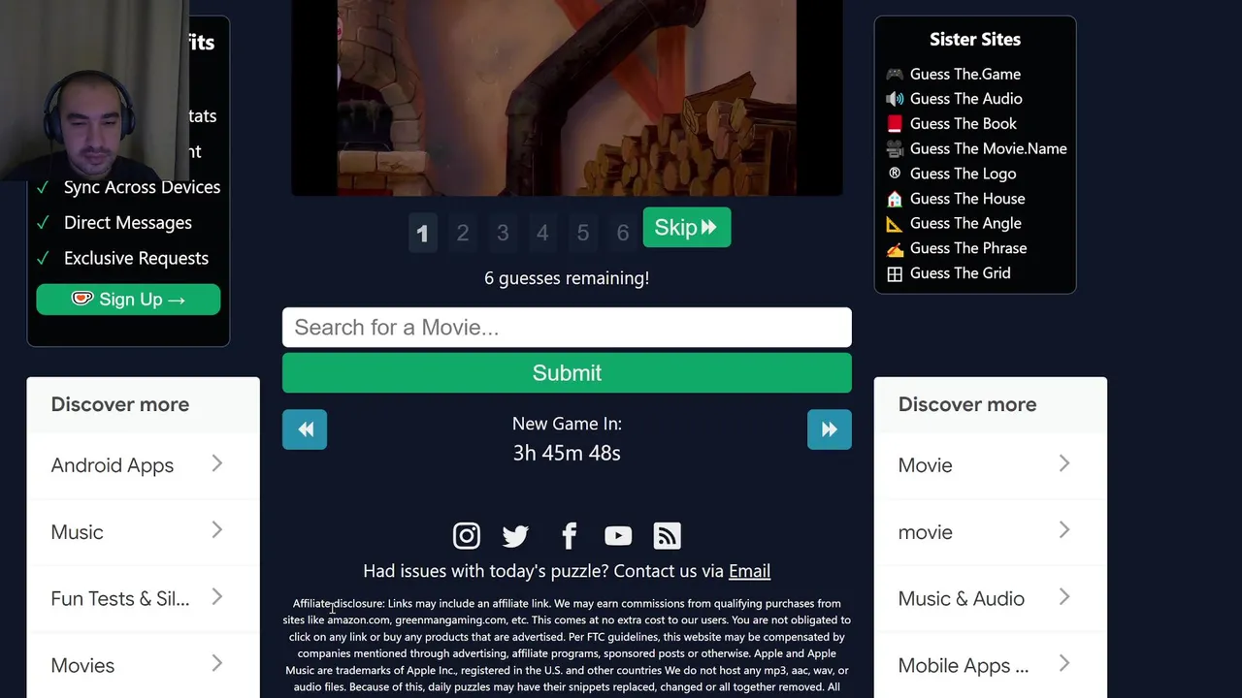Click the registered icon beside Guess The Logo
Image resolution: width=1242 pixels, height=698 pixels.
pos(895,174)
